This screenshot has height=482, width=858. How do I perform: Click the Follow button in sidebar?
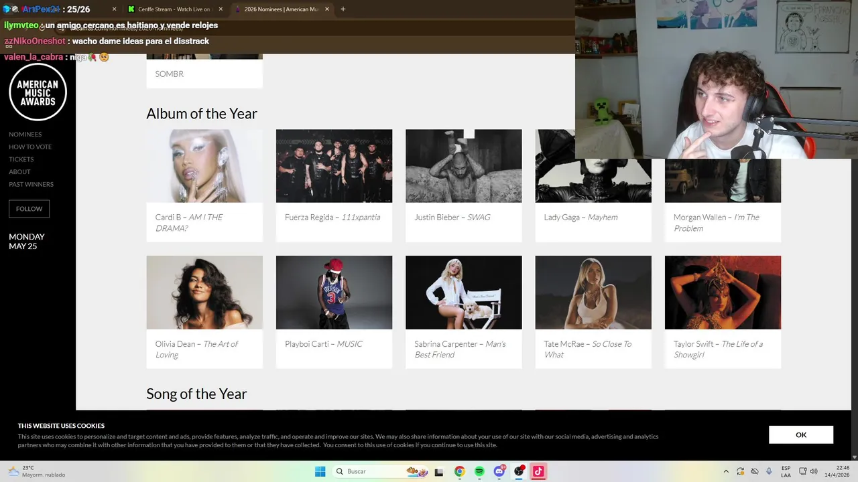(x=29, y=209)
